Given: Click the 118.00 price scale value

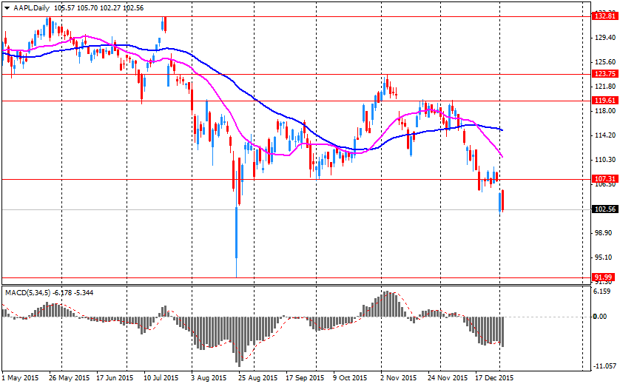Looking at the screenshot, I should (605, 111).
